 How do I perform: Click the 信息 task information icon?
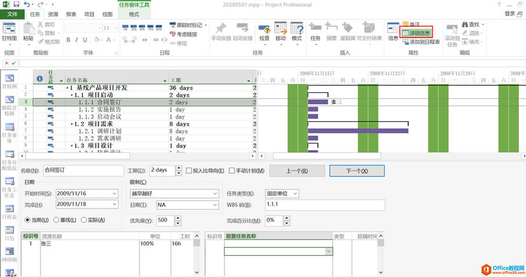pyautogui.click(x=393, y=31)
